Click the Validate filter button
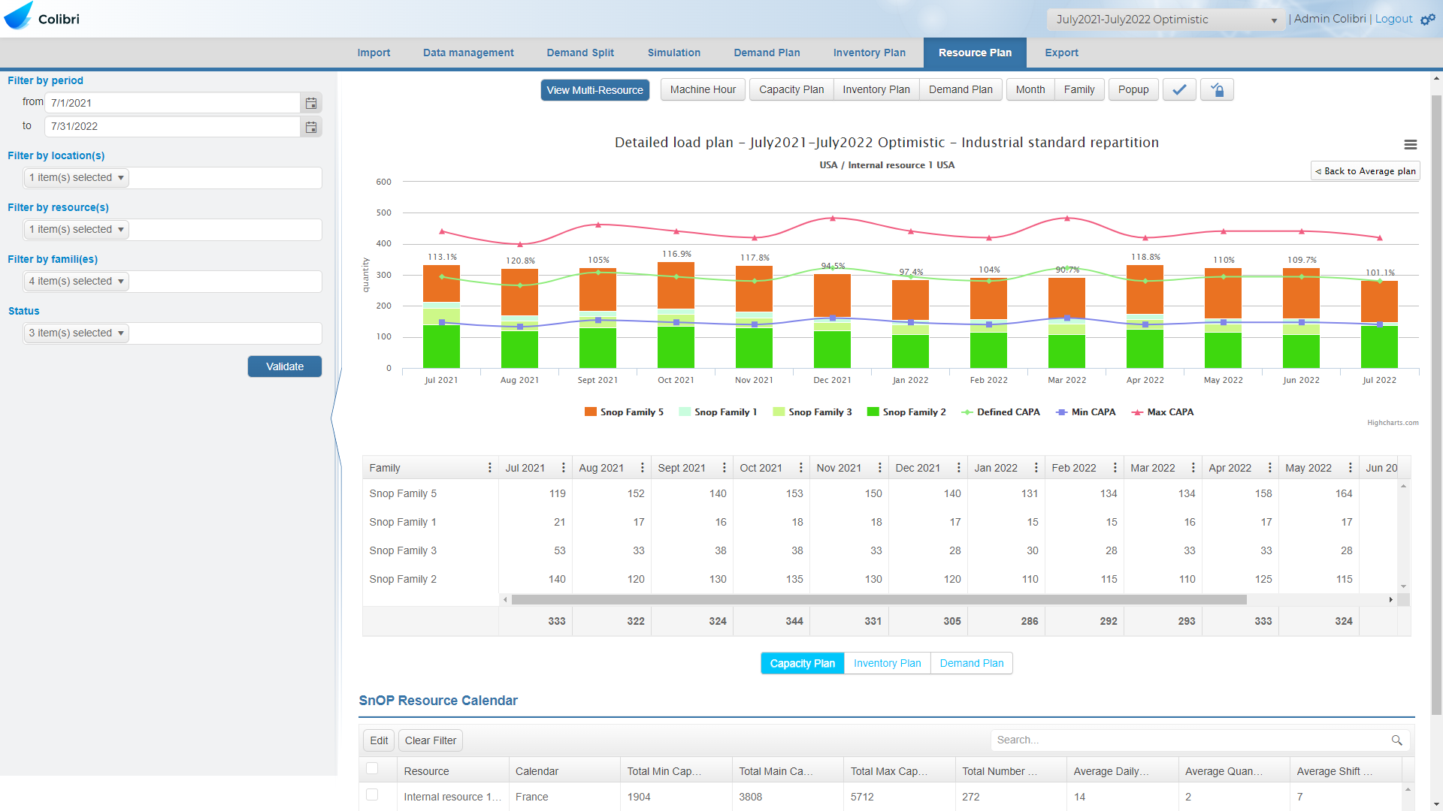The image size is (1443, 811). pyautogui.click(x=285, y=367)
